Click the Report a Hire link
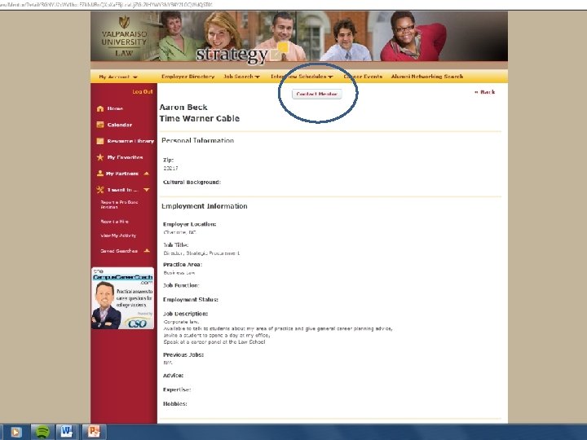The image size is (587, 440). click(x=115, y=222)
